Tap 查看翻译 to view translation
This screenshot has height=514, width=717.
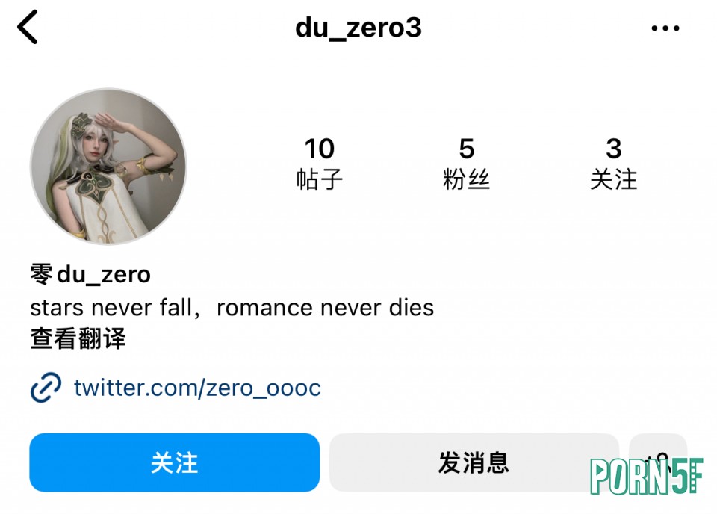[x=78, y=339]
